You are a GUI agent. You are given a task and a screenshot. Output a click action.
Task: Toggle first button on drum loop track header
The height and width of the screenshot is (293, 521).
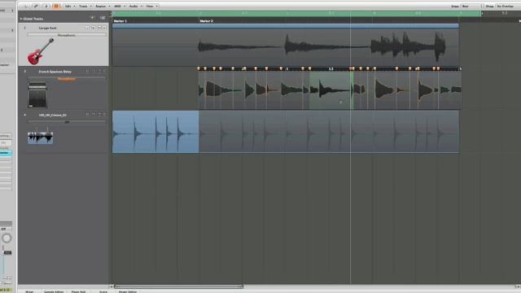87,114
